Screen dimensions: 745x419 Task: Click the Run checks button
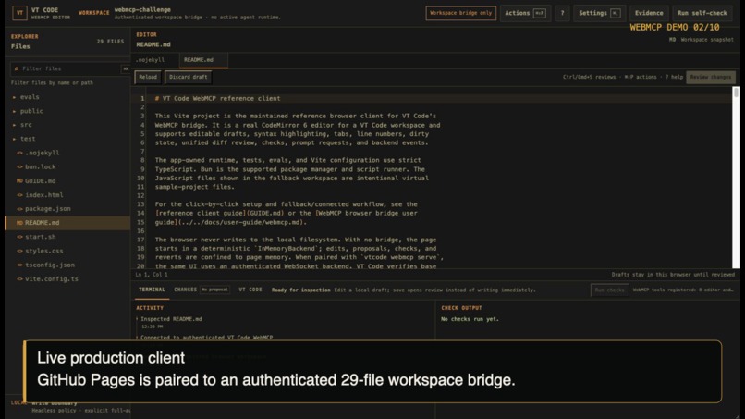(610, 290)
